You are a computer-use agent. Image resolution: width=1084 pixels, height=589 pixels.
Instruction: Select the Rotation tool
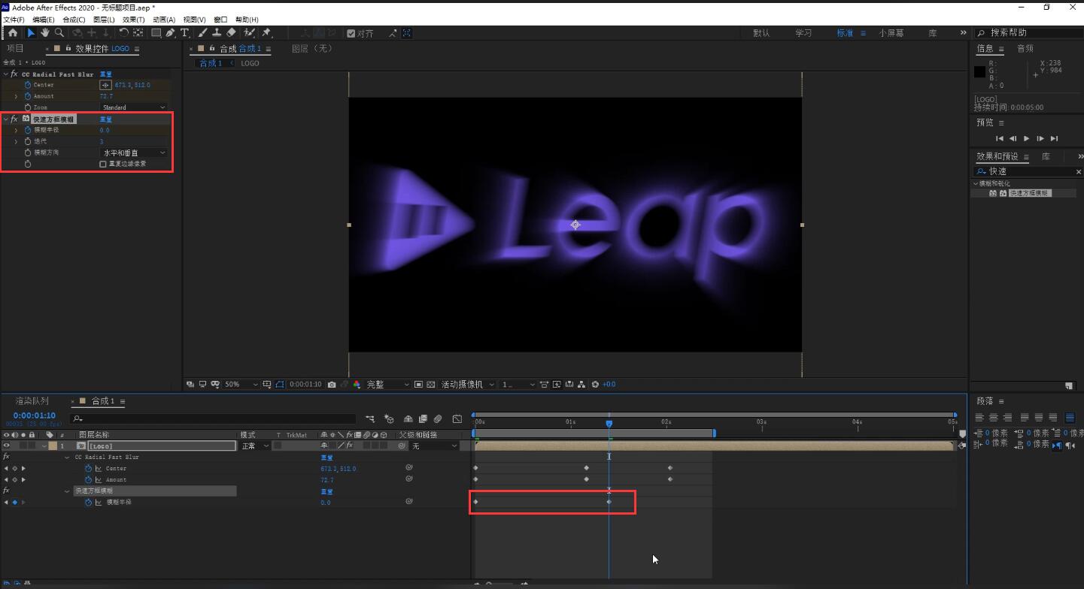pyautogui.click(x=123, y=33)
